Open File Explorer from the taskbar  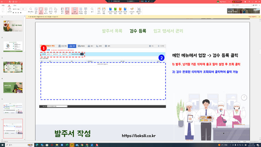(57, 145)
